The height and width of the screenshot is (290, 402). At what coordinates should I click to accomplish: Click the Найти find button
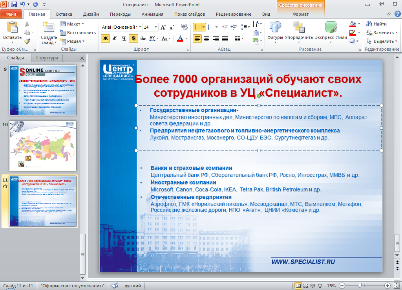(x=376, y=24)
